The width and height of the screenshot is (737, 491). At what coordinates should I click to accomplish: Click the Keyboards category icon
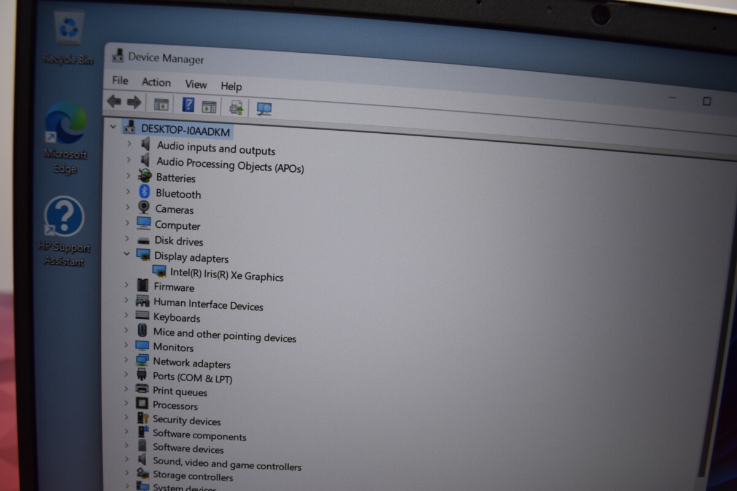(142, 315)
